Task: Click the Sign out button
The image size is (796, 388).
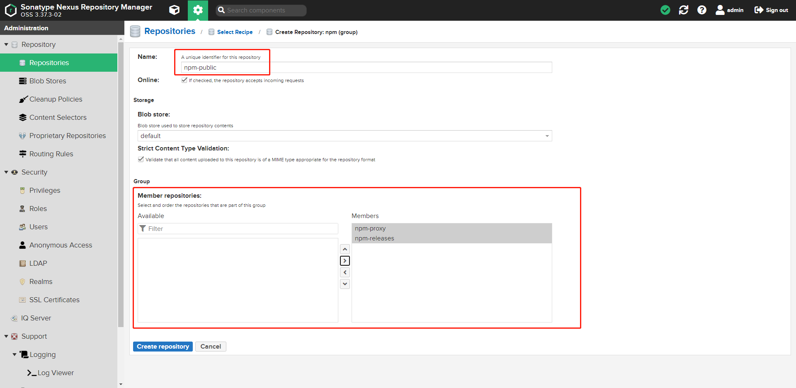Action: click(x=771, y=10)
